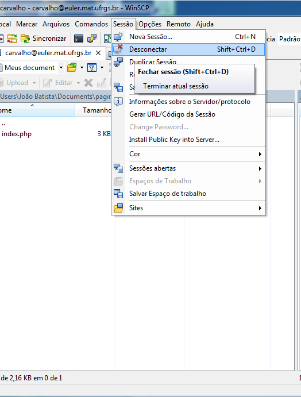The width and height of the screenshot is (301, 397).
Task: Close the carvalho@euler.mat.ufrgs.br session tab
Action: point(98,53)
